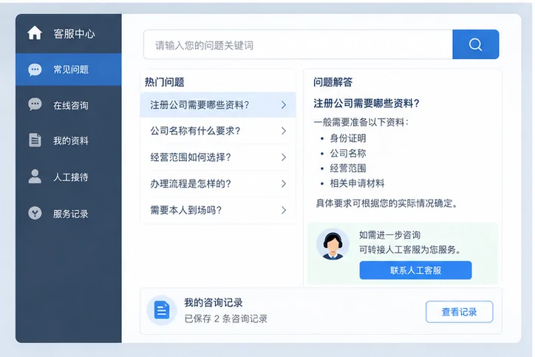Click the blue document icon beside 我的咨询记录

pyautogui.click(x=162, y=310)
